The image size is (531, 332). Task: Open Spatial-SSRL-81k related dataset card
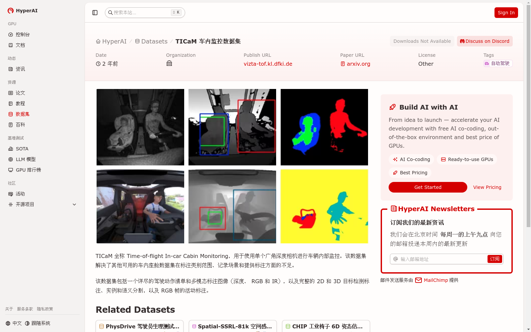[233, 326]
